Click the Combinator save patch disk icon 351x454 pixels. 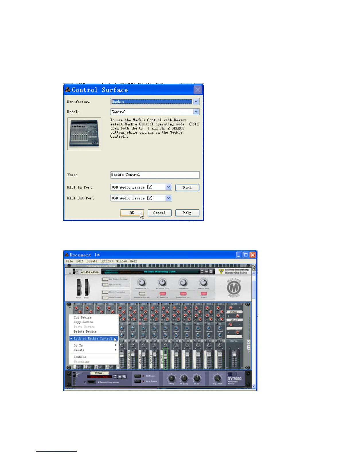coord(211,271)
